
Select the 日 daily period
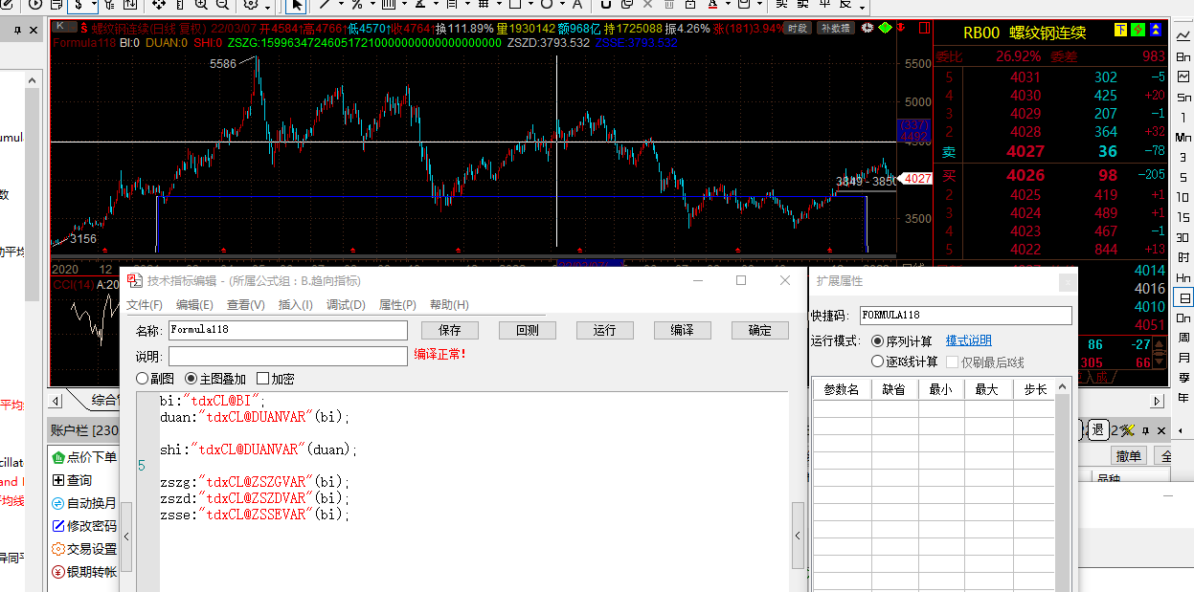coord(1184,297)
